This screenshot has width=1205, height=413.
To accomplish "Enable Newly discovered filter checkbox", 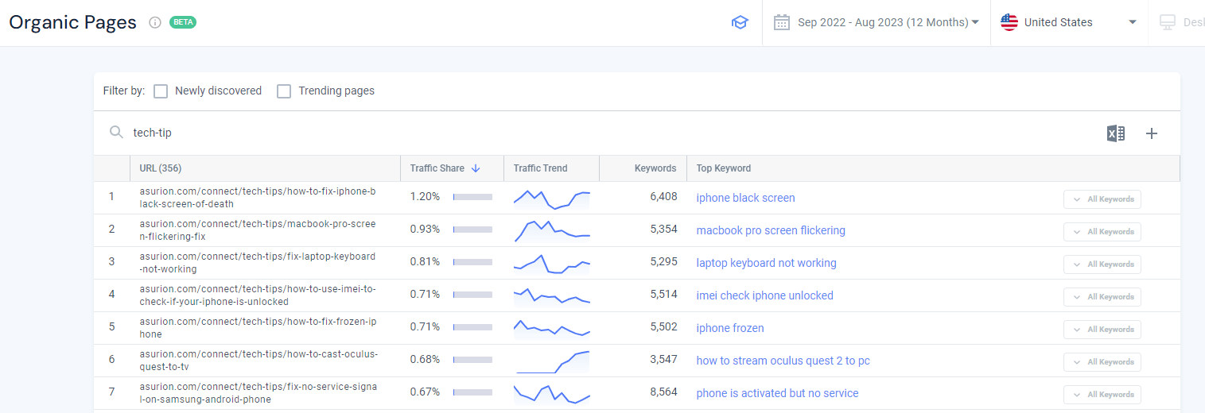I will (161, 91).
